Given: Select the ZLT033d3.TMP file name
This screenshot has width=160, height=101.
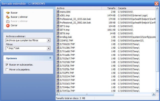Looking at the screenshot, I should coord(67,84).
